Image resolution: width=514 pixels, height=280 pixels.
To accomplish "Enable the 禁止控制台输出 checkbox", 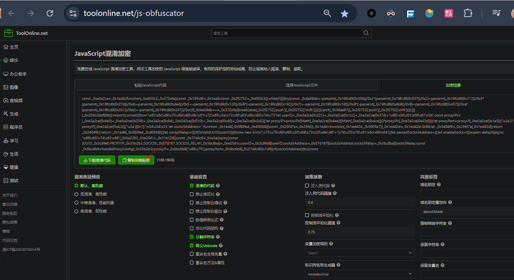I will 192,211.
